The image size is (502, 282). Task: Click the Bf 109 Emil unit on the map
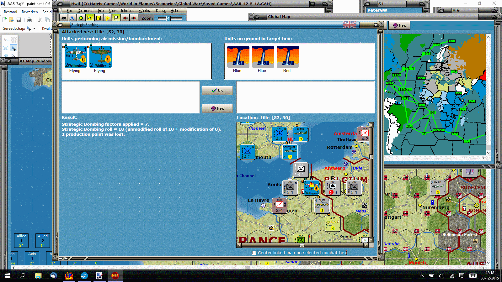click(x=322, y=206)
